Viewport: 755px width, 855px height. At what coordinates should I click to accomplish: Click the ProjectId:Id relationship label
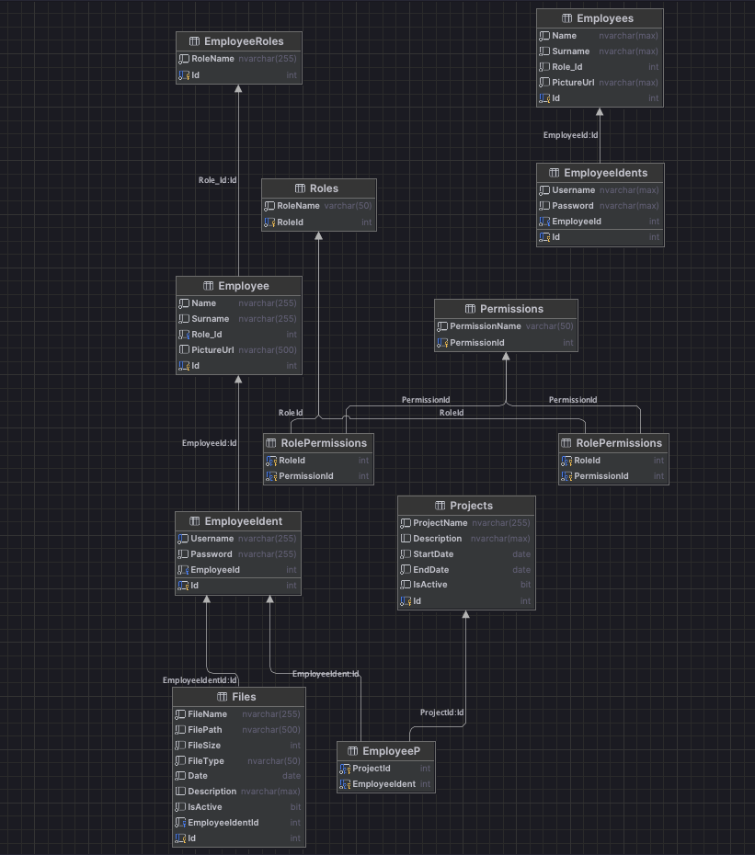441,712
